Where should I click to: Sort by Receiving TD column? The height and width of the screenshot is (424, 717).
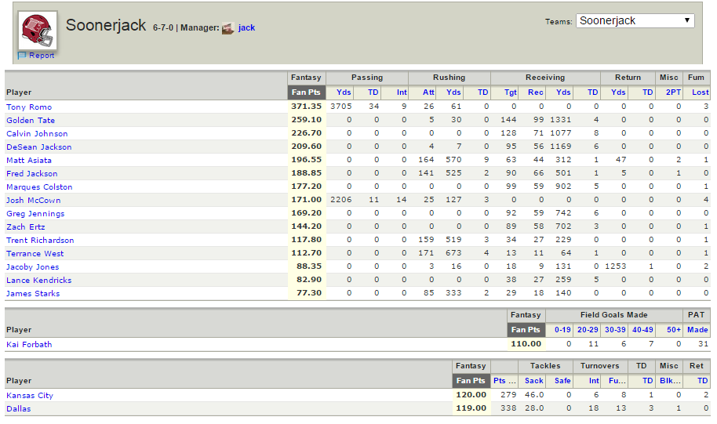pyautogui.click(x=592, y=92)
